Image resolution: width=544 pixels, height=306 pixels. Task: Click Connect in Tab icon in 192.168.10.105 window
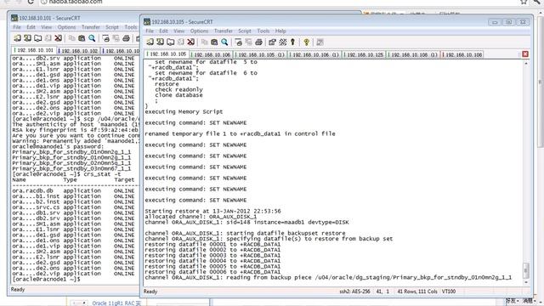coord(170,42)
